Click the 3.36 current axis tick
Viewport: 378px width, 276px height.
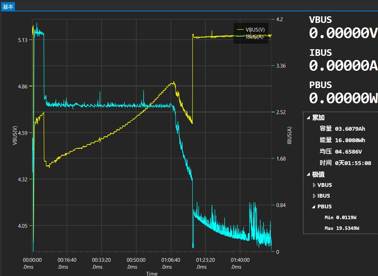(x=281, y=66)
